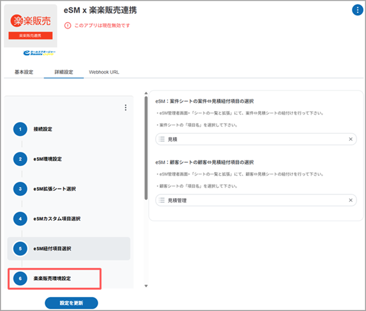Switch to the Webhook URL tab
366x311 pixels.
tap(104, 72)
